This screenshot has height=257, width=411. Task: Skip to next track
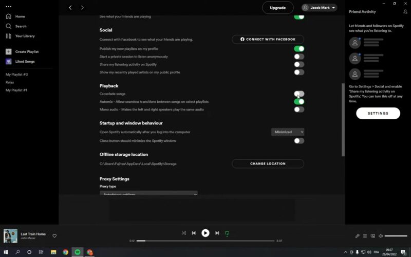tap(217, 233)
